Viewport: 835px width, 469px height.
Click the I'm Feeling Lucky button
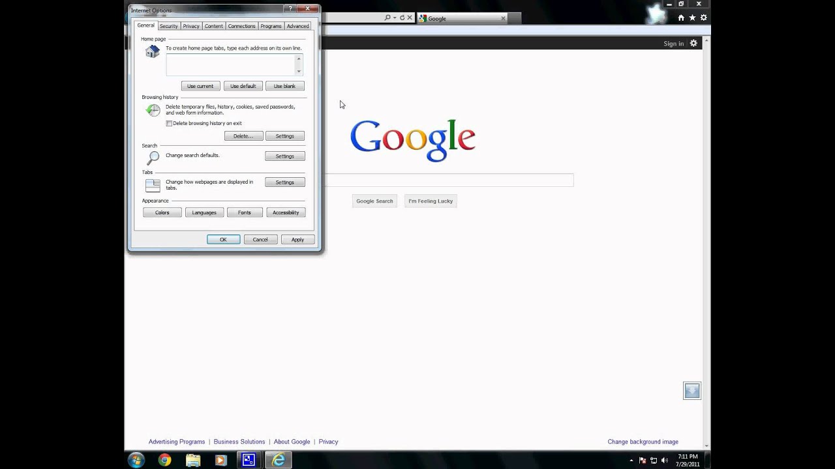point(431,201)
